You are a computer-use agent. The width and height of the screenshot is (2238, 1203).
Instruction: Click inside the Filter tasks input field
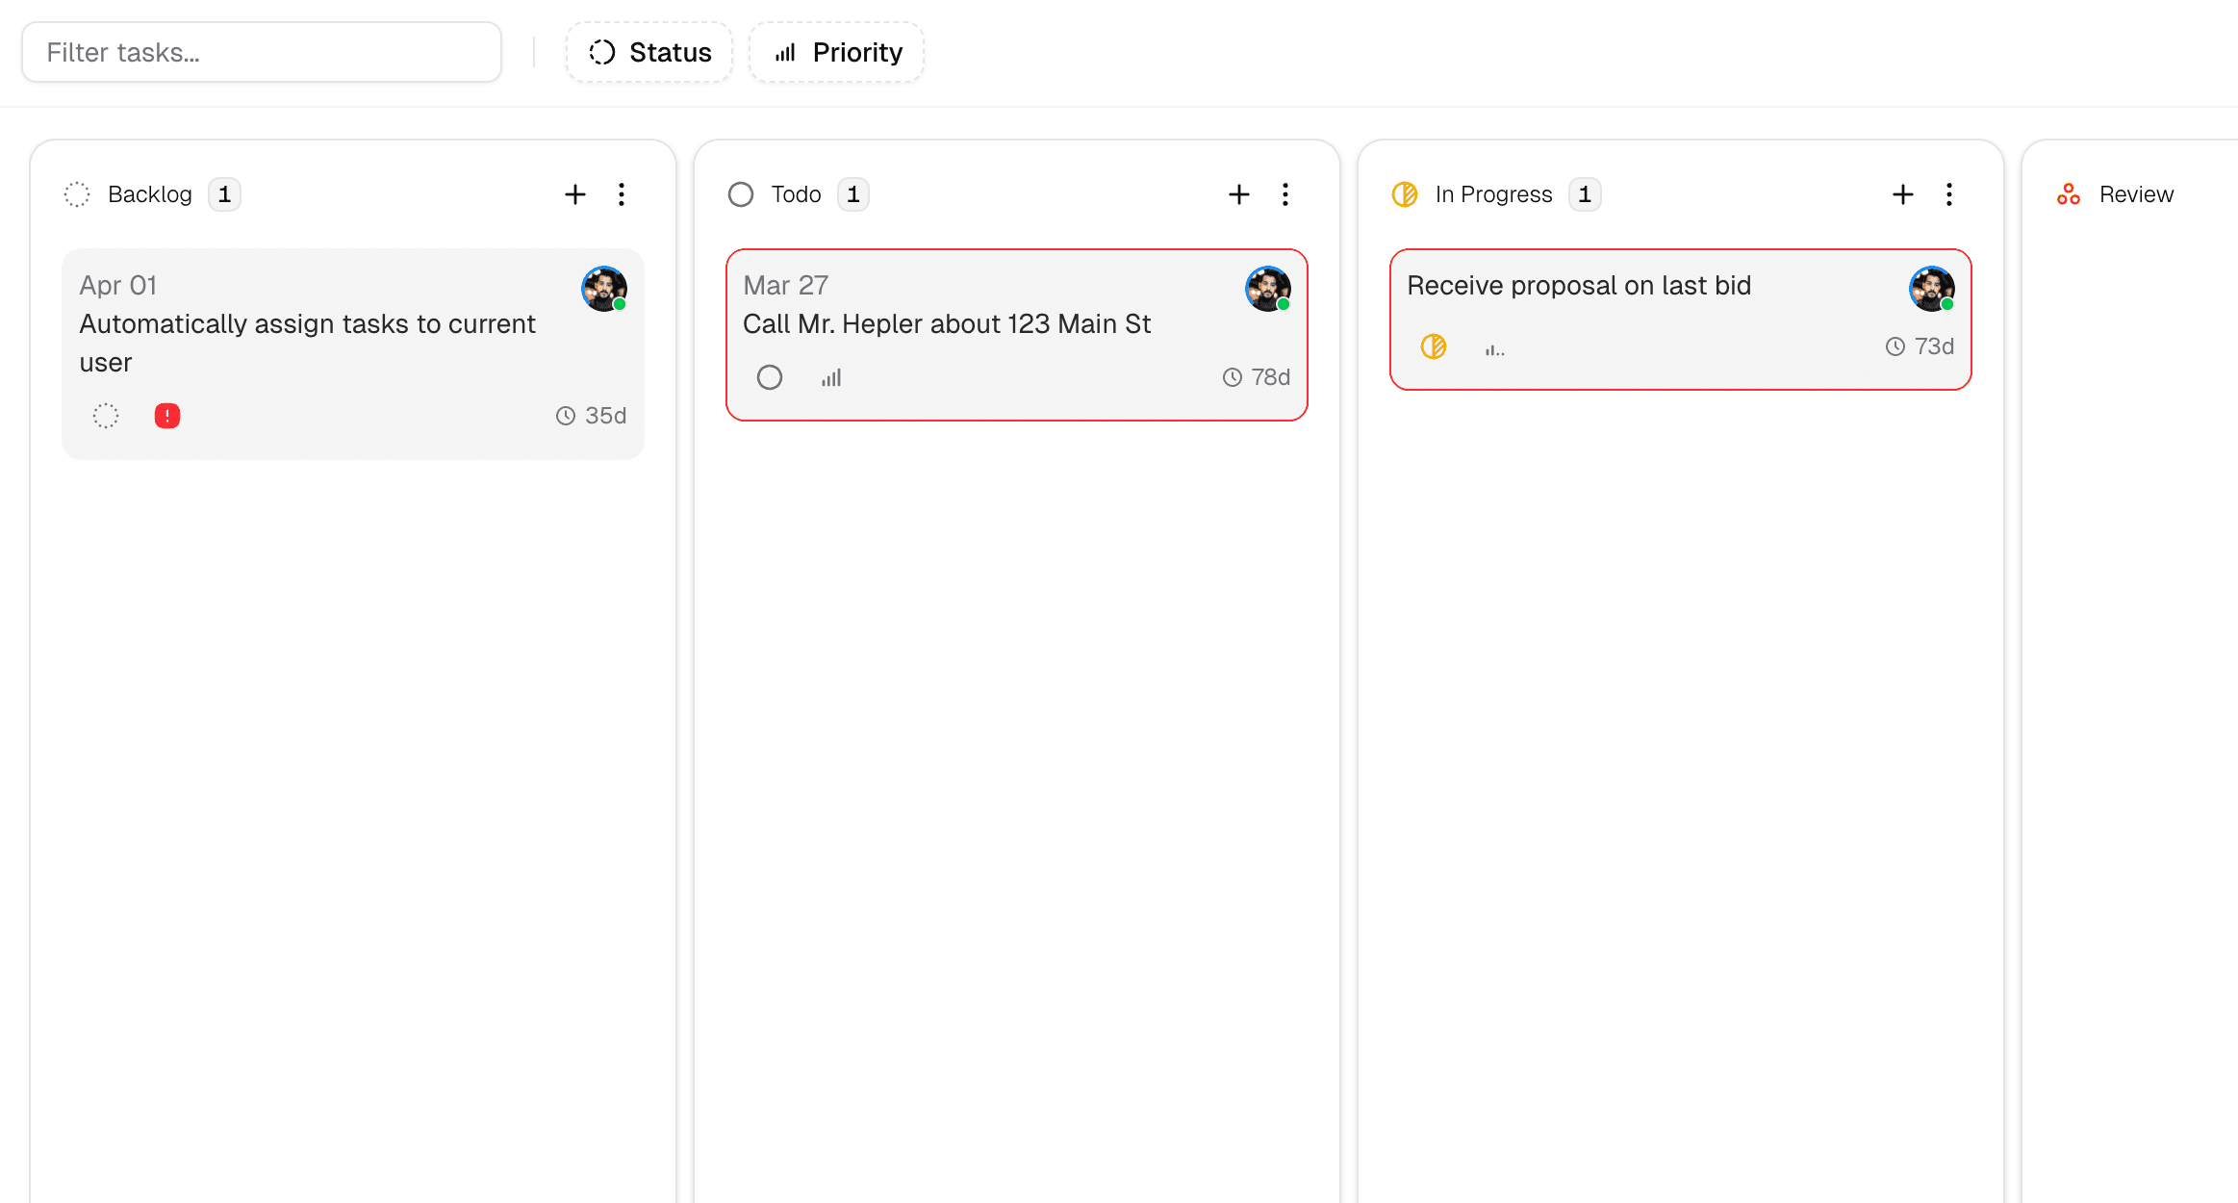pyautogui.click(x=261, y=51)
